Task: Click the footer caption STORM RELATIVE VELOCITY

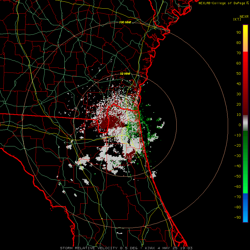Action: (89, 248)
